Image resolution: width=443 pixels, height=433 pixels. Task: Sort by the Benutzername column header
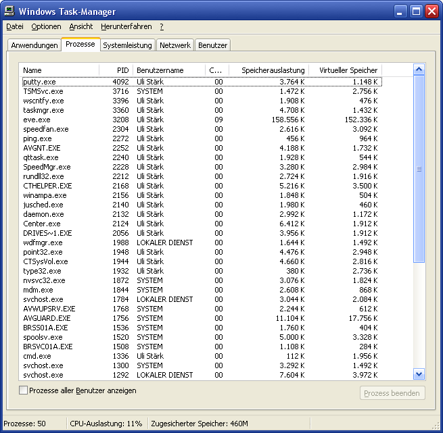169,70
